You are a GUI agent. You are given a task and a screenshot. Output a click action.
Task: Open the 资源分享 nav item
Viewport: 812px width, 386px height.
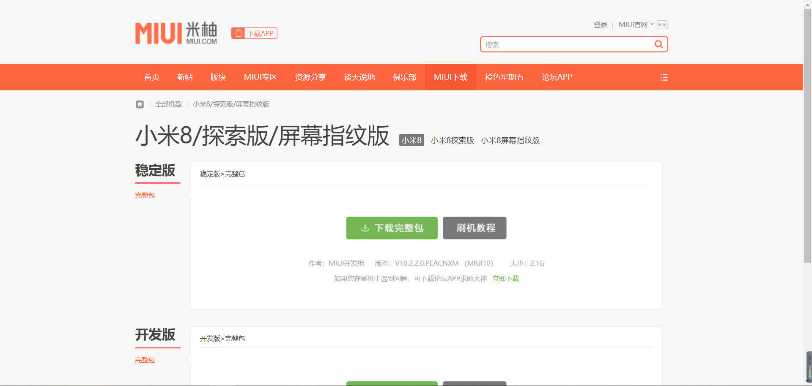coord(310,77)
